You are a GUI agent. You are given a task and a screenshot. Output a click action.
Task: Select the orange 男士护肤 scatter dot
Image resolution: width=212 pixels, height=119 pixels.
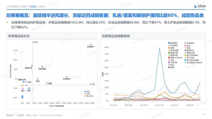tap(22, 85)
